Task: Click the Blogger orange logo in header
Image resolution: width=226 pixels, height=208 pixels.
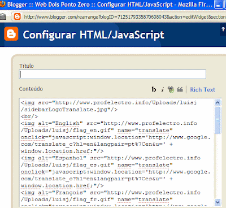Action: coord(11,34)
